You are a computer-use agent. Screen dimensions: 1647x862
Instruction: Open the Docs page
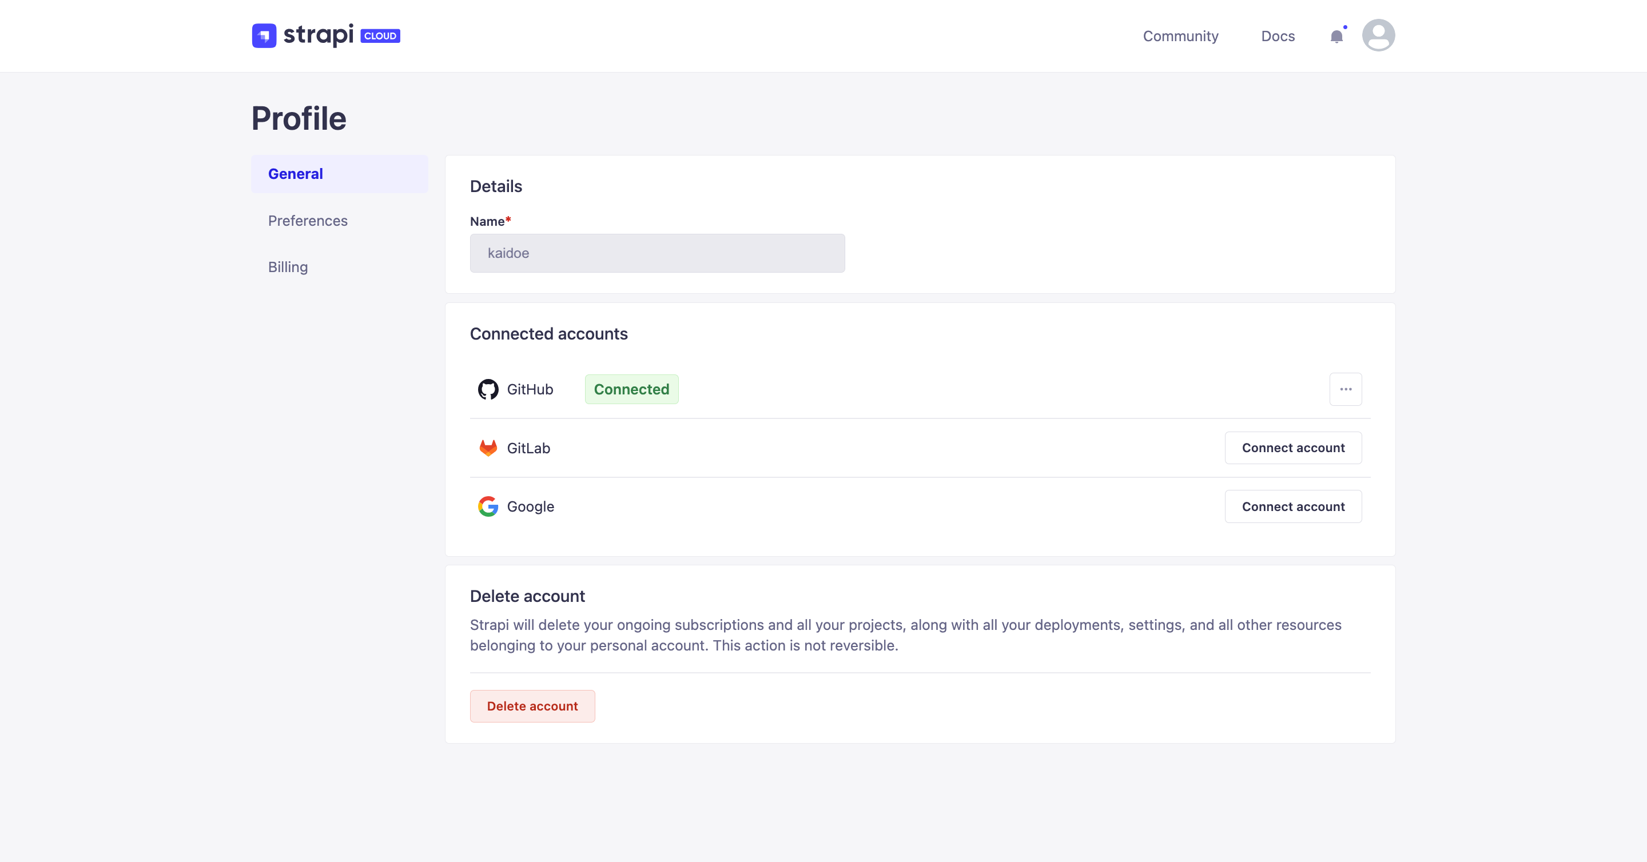coord(1278,36)
